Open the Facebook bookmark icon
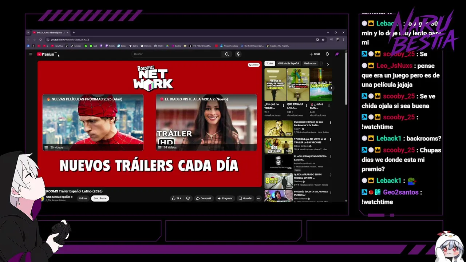The image size is (466, 262). 28,46
